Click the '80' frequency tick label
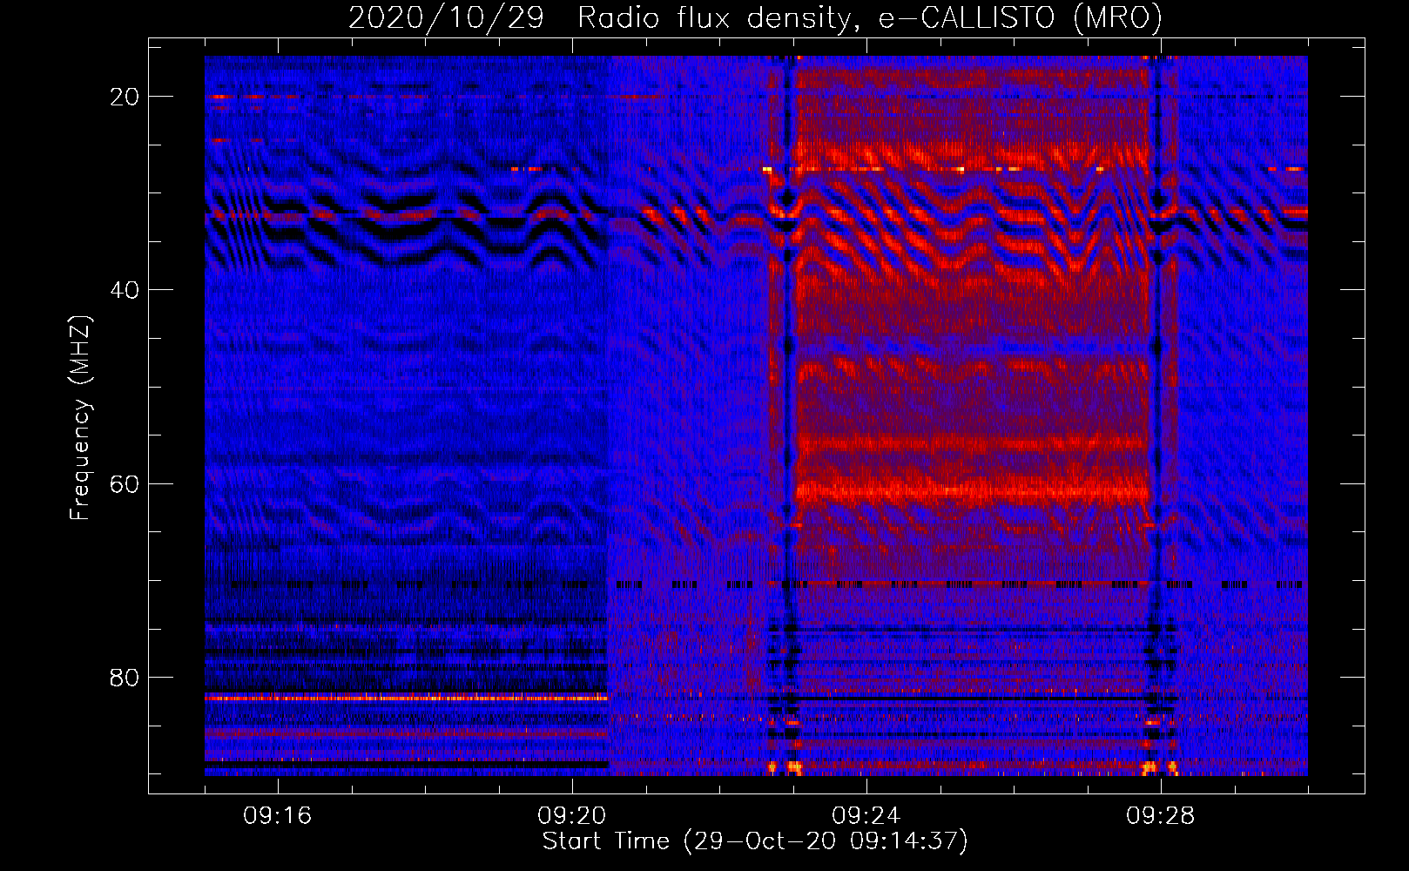The height and width of the screenshot is (871, 1409). 125,677
